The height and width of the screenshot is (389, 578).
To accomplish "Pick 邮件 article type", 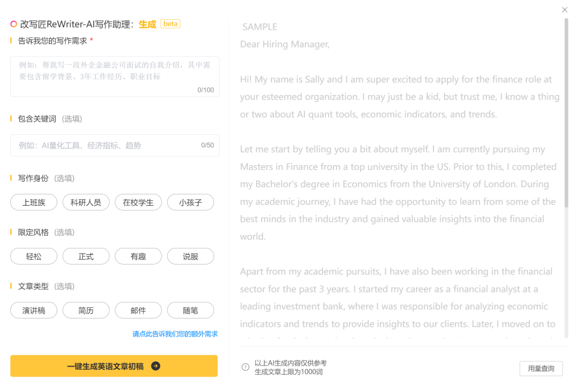I will [x=138, y=310].
